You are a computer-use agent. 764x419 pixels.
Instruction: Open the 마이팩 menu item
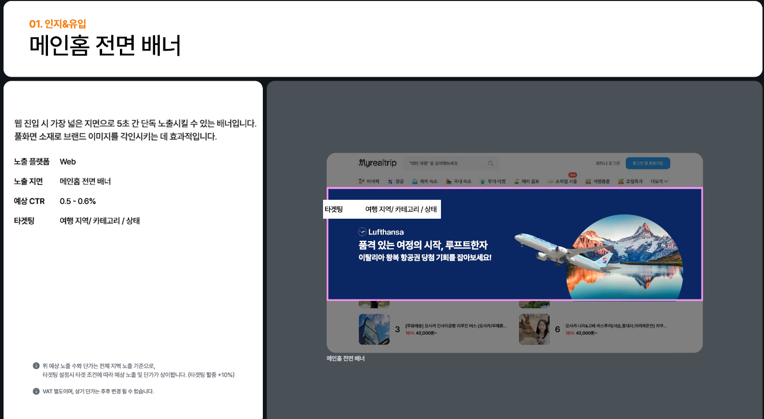[369, 181]
